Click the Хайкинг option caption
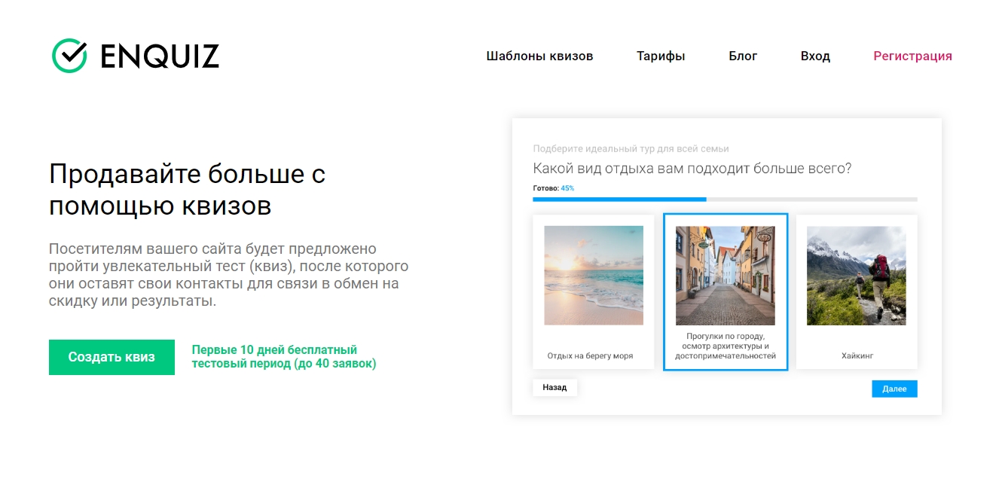The width and height of the screenshot is (1002, 485). [857, 355]
